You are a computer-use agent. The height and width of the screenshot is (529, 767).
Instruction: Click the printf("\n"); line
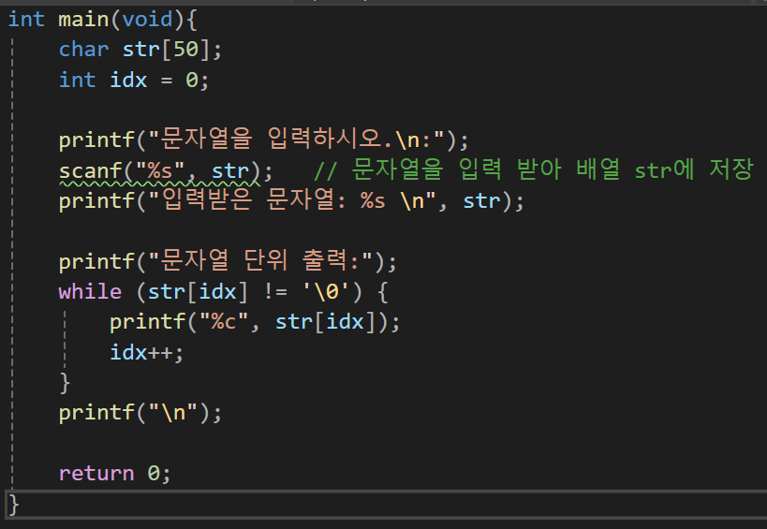[140, 413]
